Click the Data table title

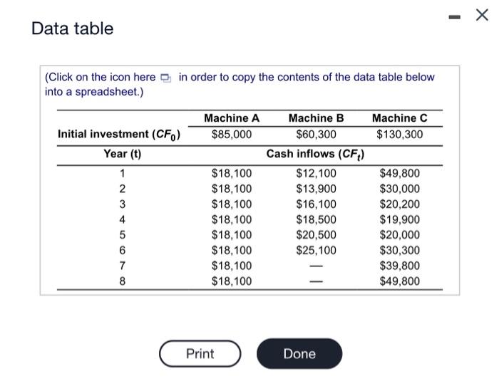[73, 28]
